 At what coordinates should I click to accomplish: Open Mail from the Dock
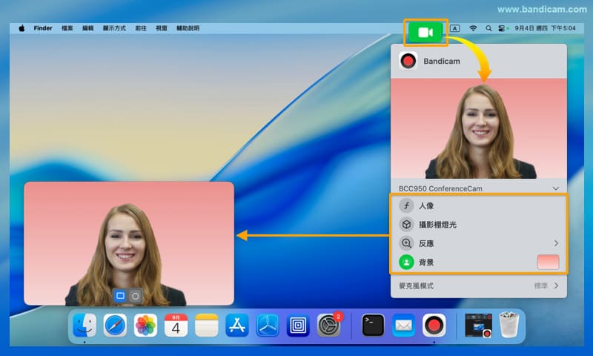click(x=403, y=325)
